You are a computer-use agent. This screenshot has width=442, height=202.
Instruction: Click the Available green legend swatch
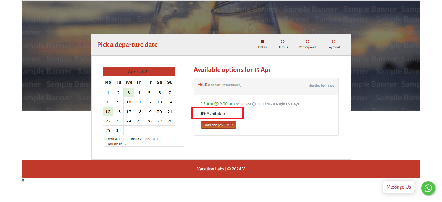(x=106, y=139)
